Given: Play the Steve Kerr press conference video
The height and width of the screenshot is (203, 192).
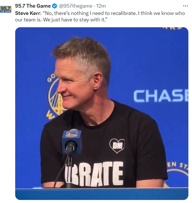Looking at the screenshot, I should click(102, 113).
